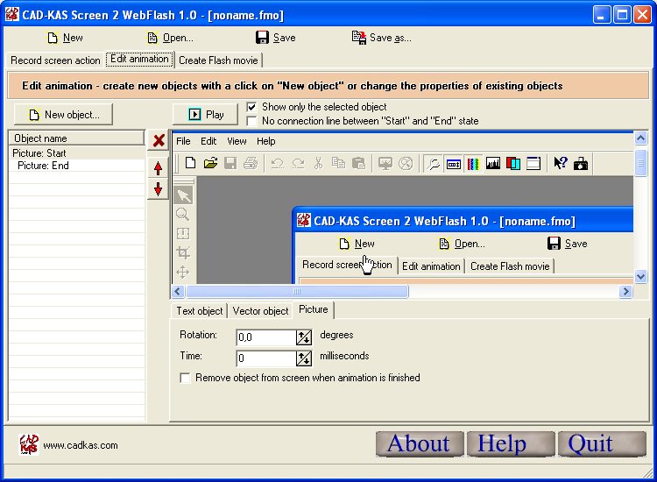Enable No connection line between Start and End
The height and width of the screenshot is (482, 657).
coord(251,121)
